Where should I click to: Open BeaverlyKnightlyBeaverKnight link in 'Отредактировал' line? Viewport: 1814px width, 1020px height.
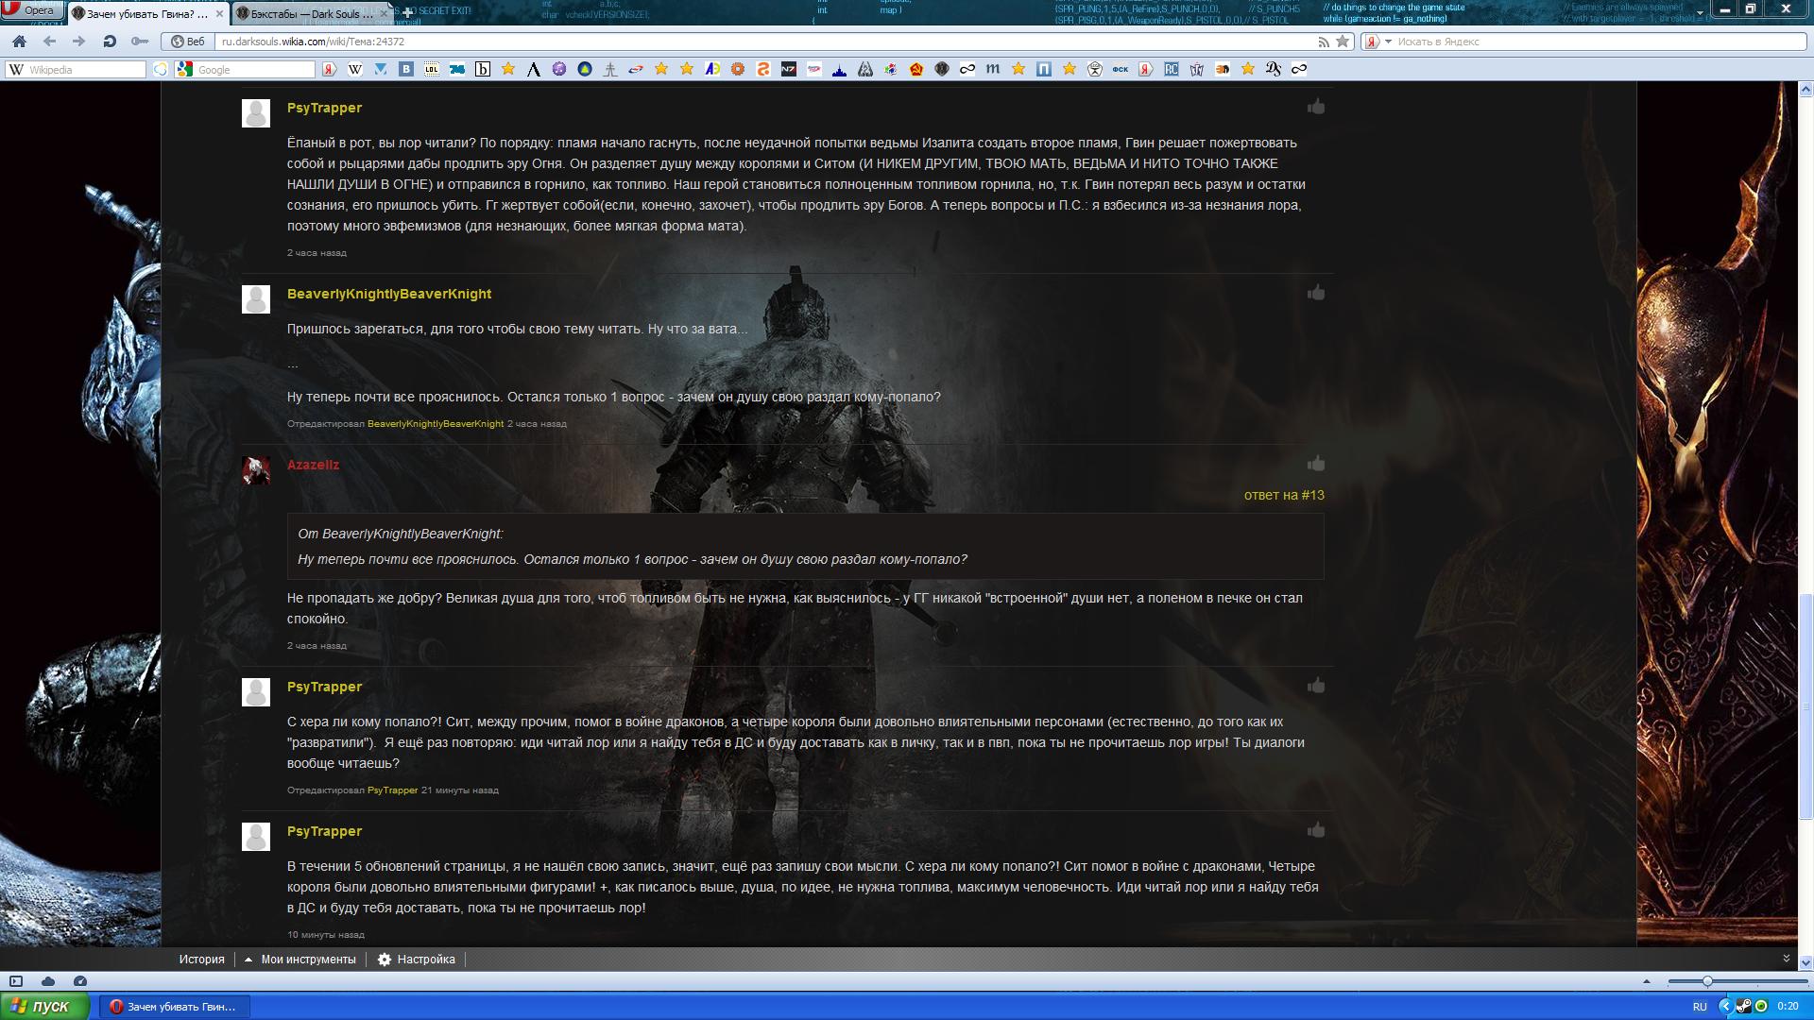(436, 423)
